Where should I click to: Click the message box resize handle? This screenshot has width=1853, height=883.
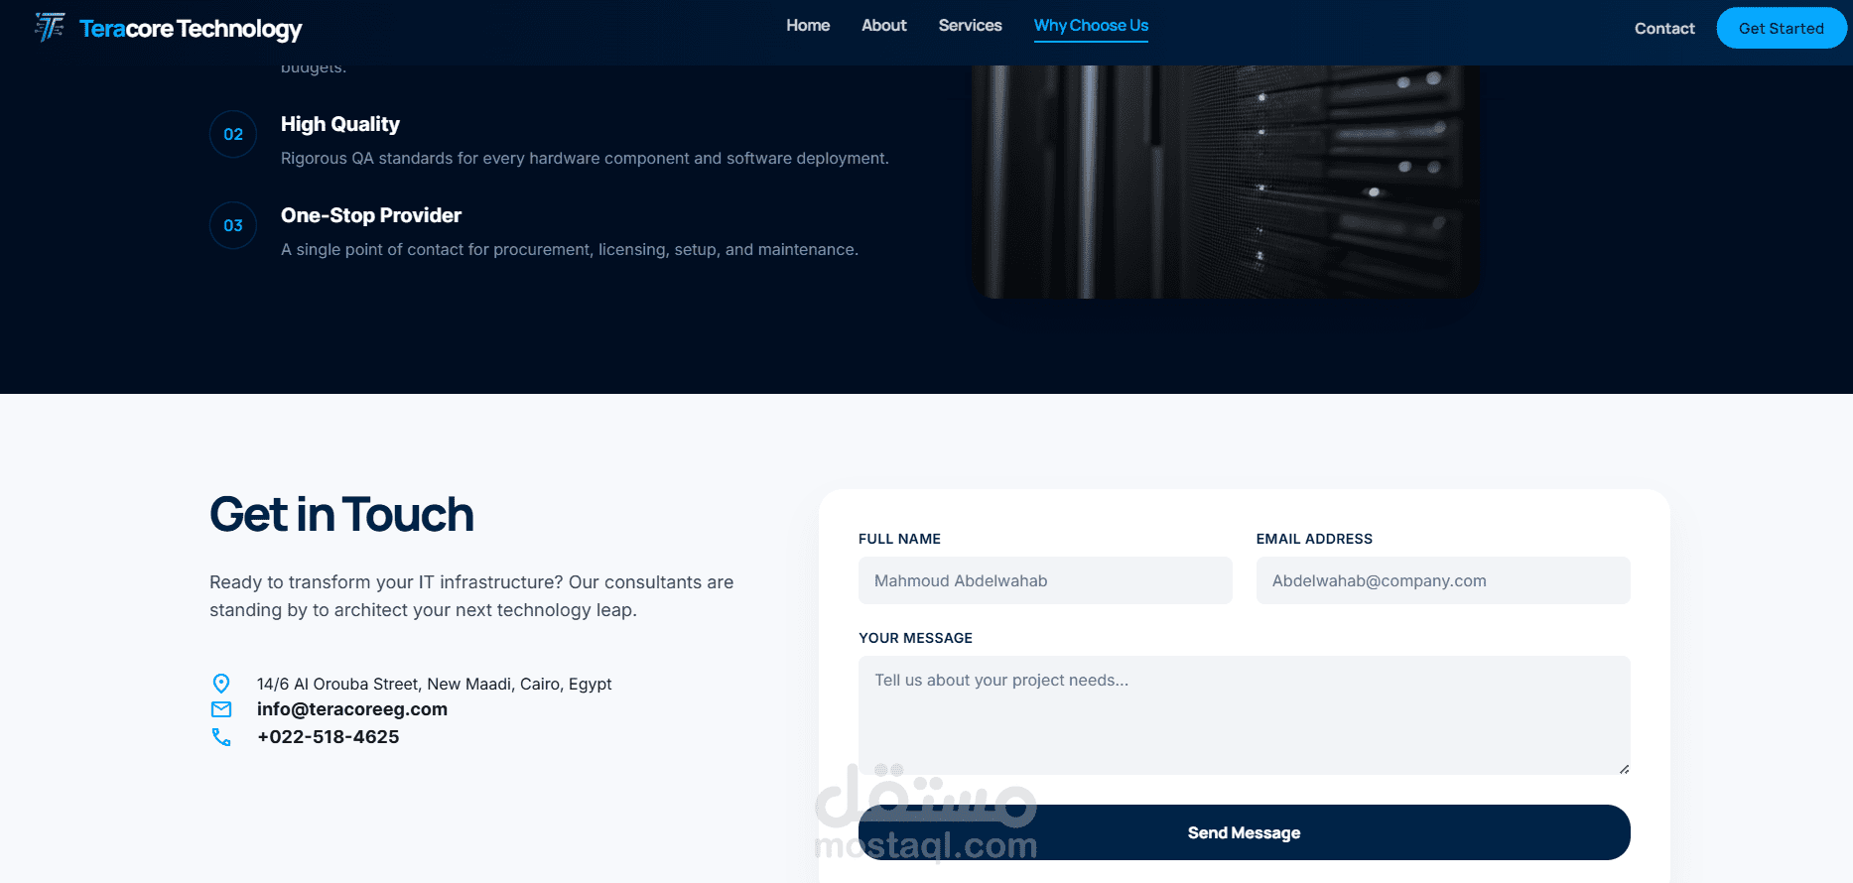(x=1624, y=769)
